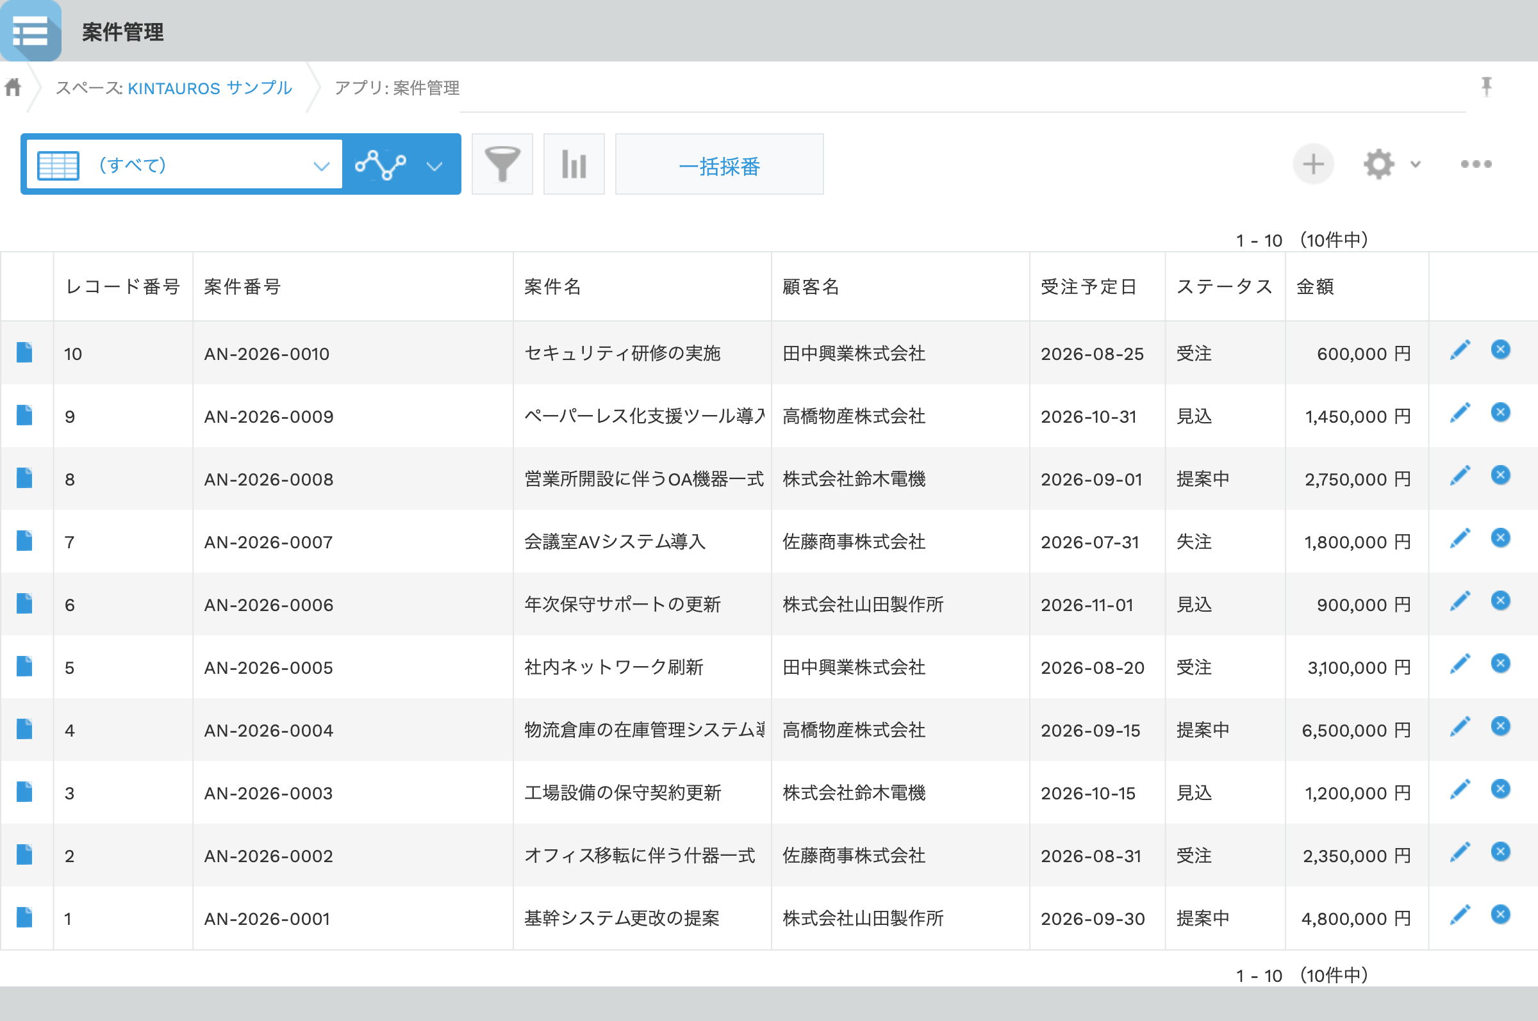Open record details for AN-2026-0010
1538x1021 pixels.
(25, 352)
